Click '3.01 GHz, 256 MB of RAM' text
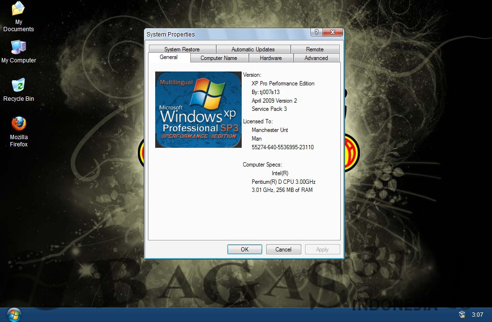The height and width of the screenshot is (322, 492). click(282, 190)
